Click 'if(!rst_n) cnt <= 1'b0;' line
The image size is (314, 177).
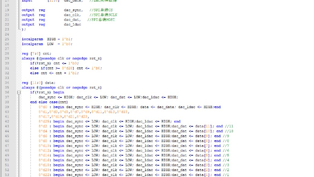point(54,63)
